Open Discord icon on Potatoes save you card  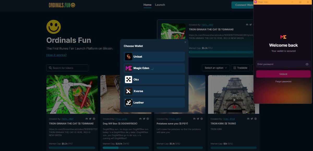click(x=194, y=119)
